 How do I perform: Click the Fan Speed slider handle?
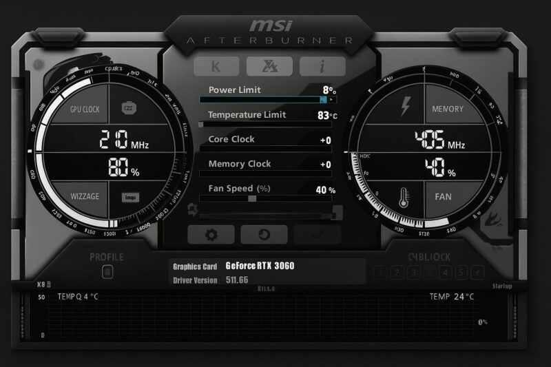[x=252, y=198]
